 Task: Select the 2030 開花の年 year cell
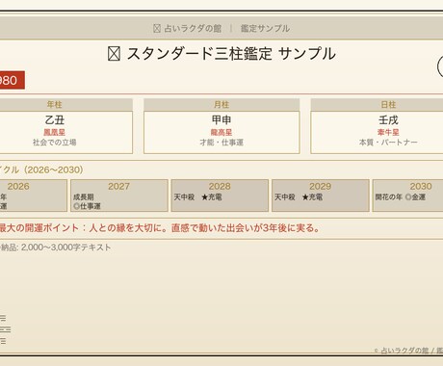pos(407,196)
